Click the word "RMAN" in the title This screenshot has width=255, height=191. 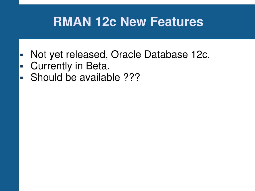[x=72, y=22]
